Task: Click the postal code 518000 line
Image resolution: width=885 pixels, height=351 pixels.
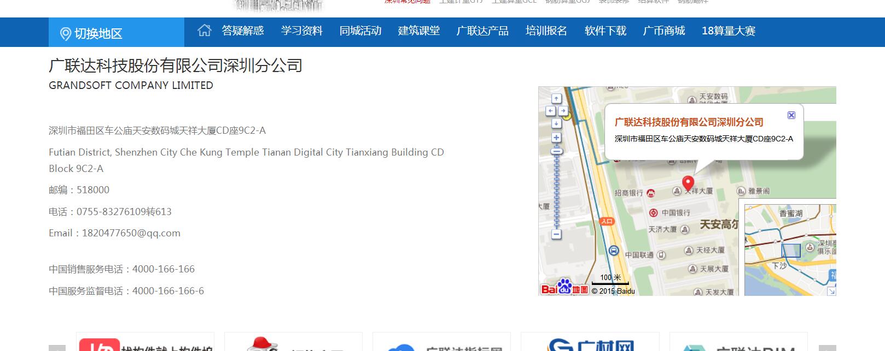Action: click(79, 190)
